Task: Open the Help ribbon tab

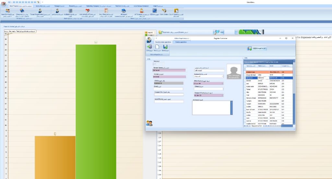Action: click(158, 6)
